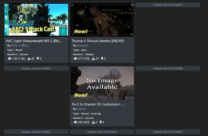Click '377 (378)' view count

point(83,59)
